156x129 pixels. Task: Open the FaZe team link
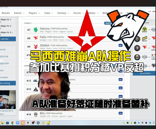click(x=43, y=37)
